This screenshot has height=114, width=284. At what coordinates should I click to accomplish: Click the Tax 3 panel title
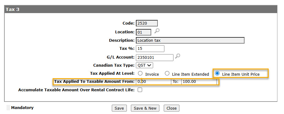(13, 9)
